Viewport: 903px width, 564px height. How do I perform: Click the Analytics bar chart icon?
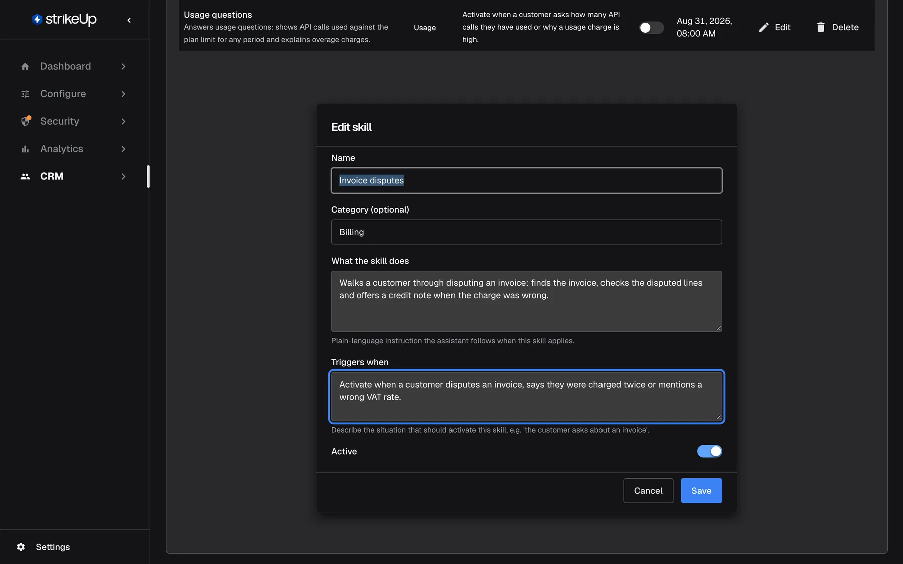click(25, 149)
